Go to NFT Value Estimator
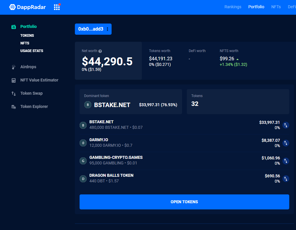 click(x=39, y=80)
